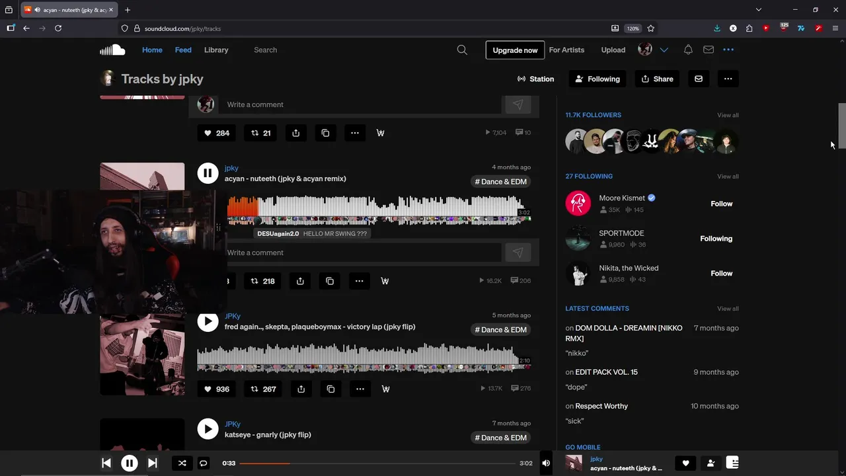Viewport: 846px width, 476px height.
Task: Like the track with 284 likes
Action: (x=217, y=133)
